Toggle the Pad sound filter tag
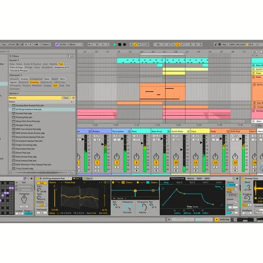 tap(61, 64)
